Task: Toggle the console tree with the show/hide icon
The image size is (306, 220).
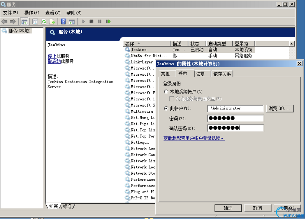Action: (x=24, y=21)
